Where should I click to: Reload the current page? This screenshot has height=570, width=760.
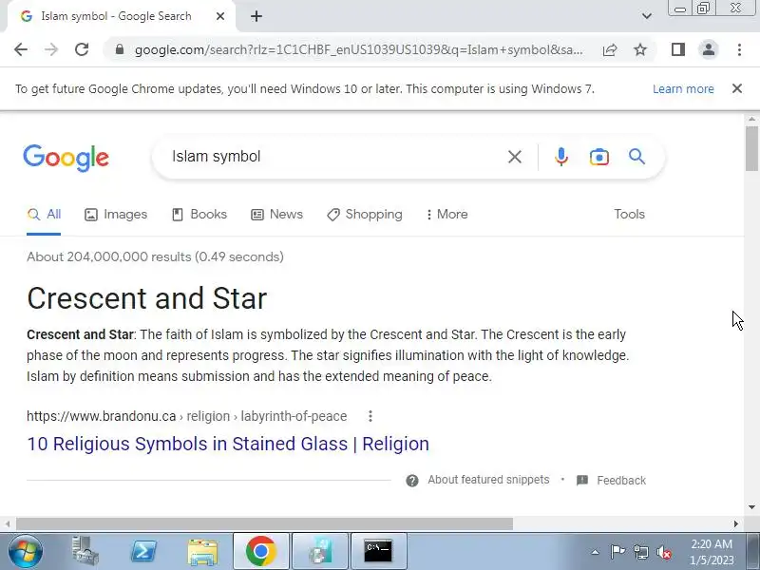pos(82,49)
